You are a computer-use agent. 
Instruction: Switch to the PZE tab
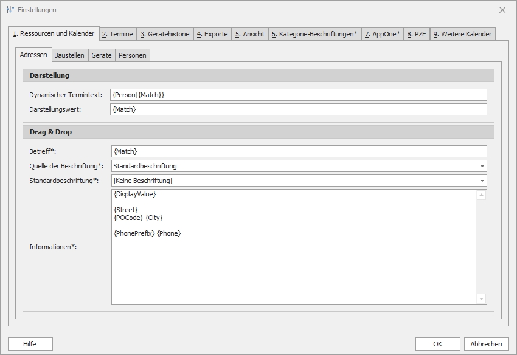[x=417, y=34]
